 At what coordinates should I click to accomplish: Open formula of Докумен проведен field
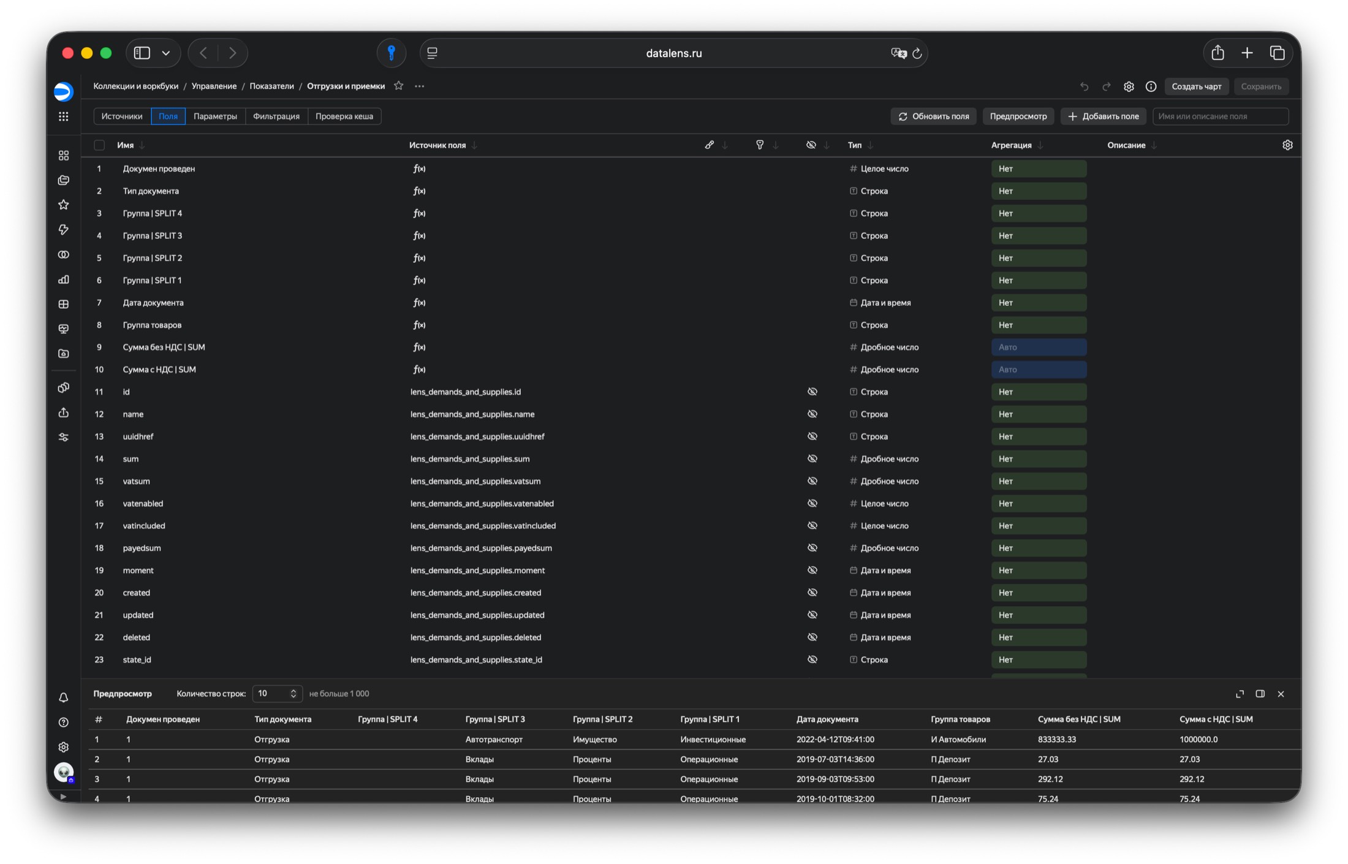point(419,169)
